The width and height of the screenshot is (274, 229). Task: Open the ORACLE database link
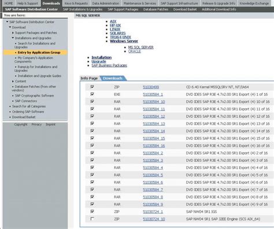[135, 51]
